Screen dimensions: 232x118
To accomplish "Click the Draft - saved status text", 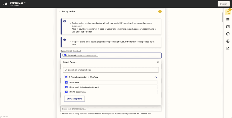I will click(x=14, y=6).
